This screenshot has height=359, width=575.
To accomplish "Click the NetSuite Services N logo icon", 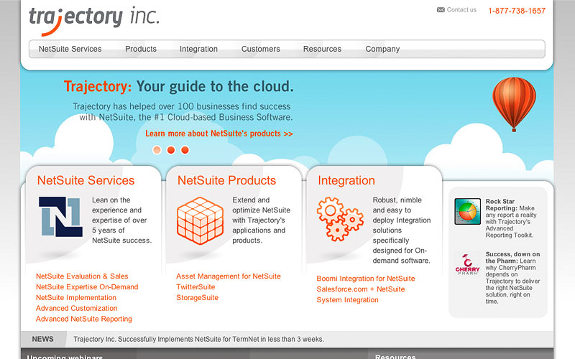I will coord(60,217).
